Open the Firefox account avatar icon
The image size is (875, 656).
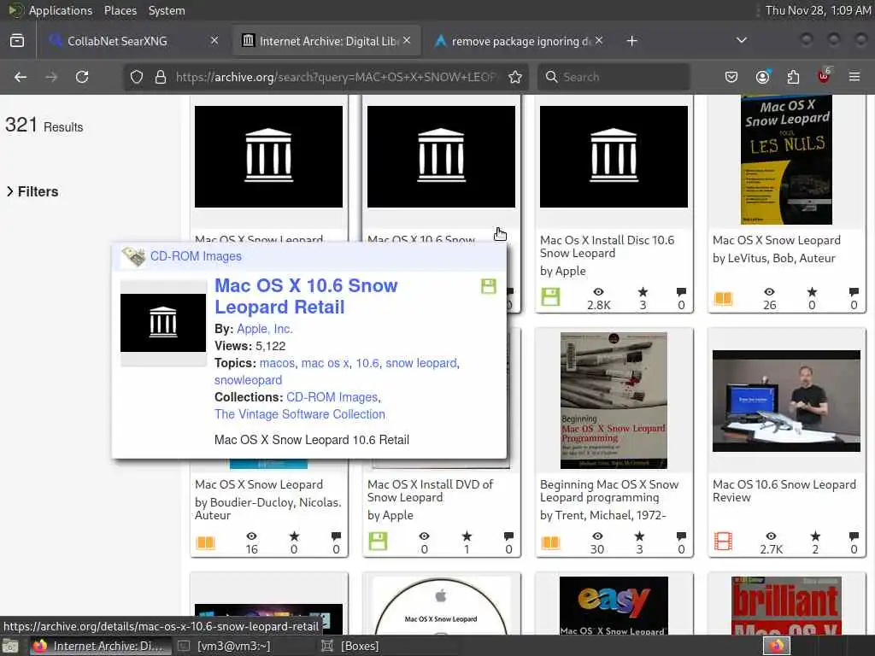(762, 76)
